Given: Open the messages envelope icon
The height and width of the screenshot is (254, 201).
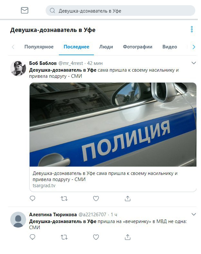Looking at the screenshot, I should (24, 10).
